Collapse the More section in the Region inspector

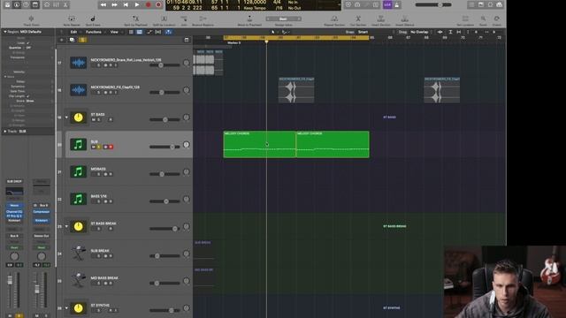tap(5, 77)
